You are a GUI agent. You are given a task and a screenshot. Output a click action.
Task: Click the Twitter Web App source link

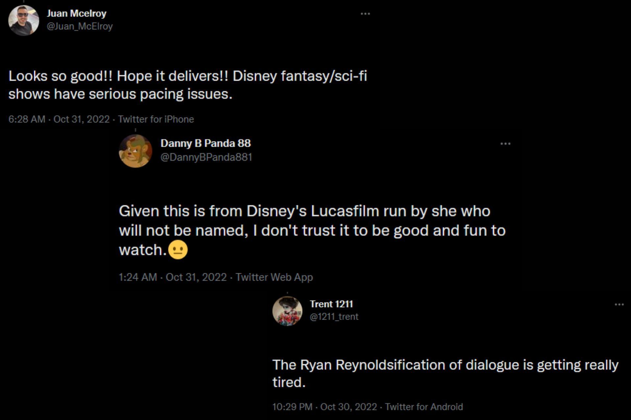pyautogui.click(x=274, y=277)
